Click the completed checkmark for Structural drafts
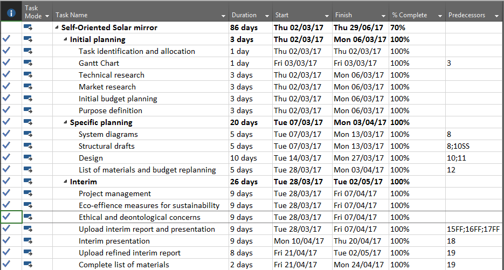Image resolution: width=504 pixels, height=270 pixels. tap(6, 146)
